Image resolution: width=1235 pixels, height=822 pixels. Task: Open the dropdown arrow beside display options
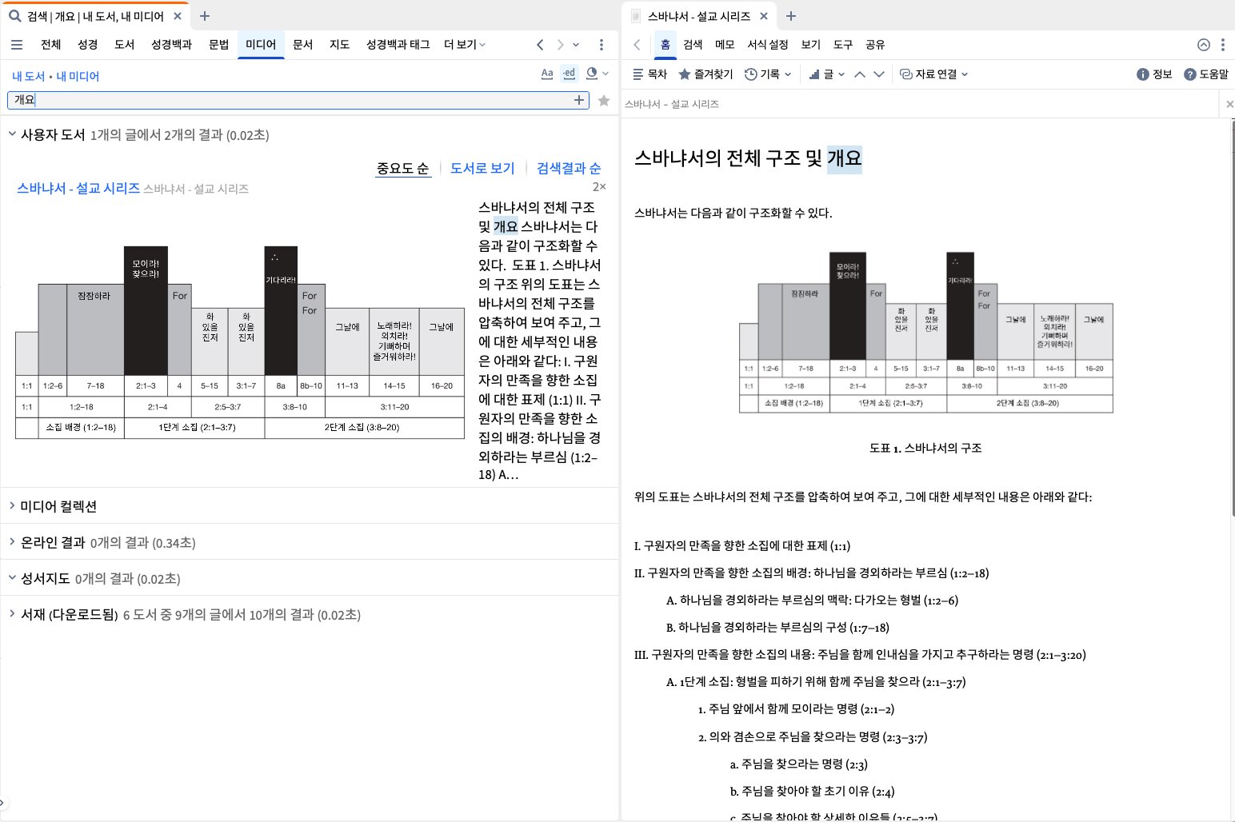tap(606, 74)
